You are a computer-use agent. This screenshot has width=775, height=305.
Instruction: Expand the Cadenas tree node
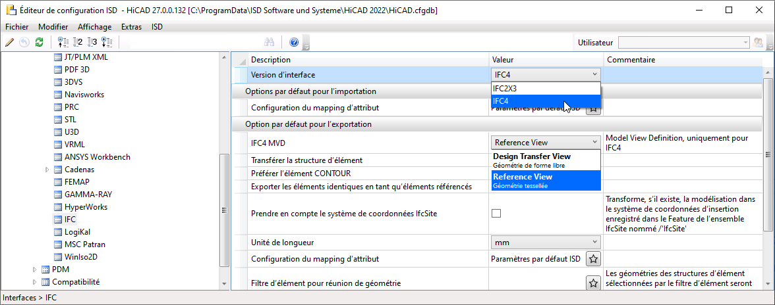coord(47,170)
